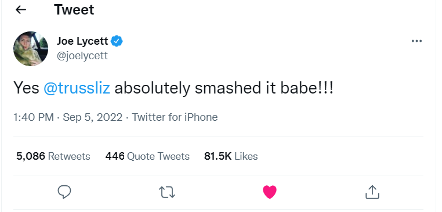
Task: Visit the @joelycett handle
Action: pos(82,56)
